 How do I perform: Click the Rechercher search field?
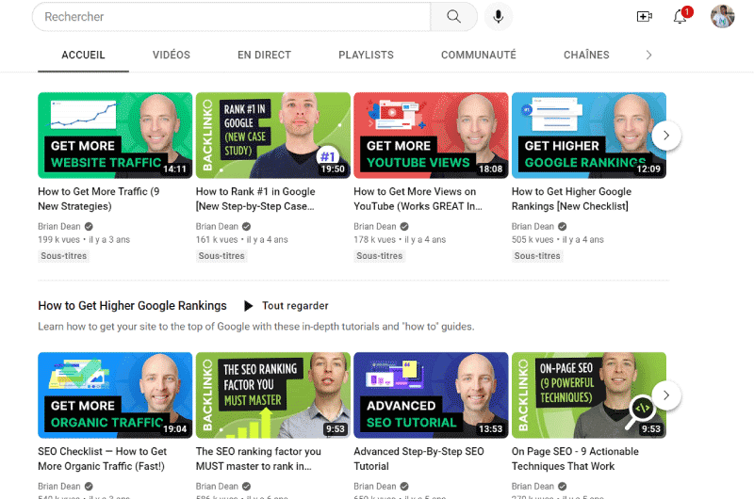tap(231, 17)
